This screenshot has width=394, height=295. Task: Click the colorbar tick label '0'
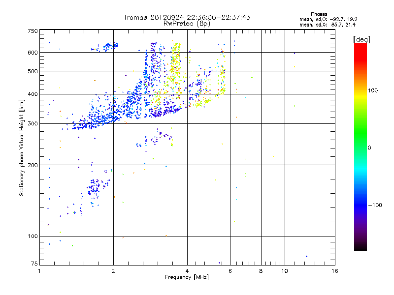point(369,148)
